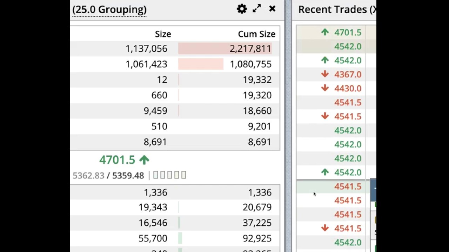This screenshot has height=252, width=449.
Task: Click the Size column header
Action: (x=163, y=34)
